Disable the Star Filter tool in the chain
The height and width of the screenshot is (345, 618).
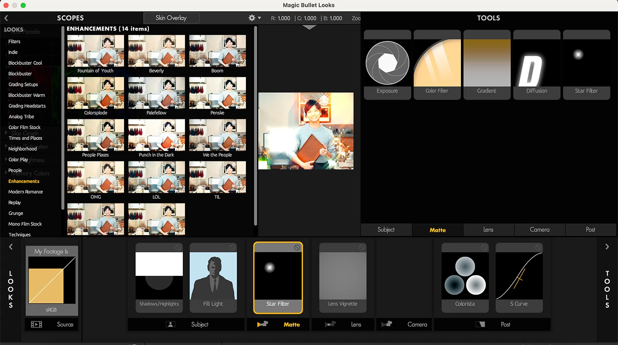point(297,248)
